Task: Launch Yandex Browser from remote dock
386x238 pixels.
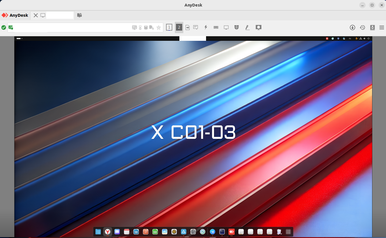Action: click(x=108, y=232)
